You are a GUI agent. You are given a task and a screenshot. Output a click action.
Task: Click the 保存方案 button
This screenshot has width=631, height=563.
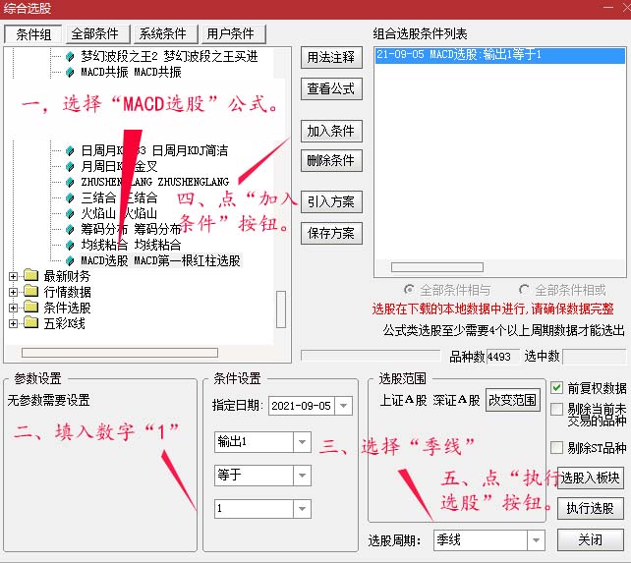[x=331, y=234]
